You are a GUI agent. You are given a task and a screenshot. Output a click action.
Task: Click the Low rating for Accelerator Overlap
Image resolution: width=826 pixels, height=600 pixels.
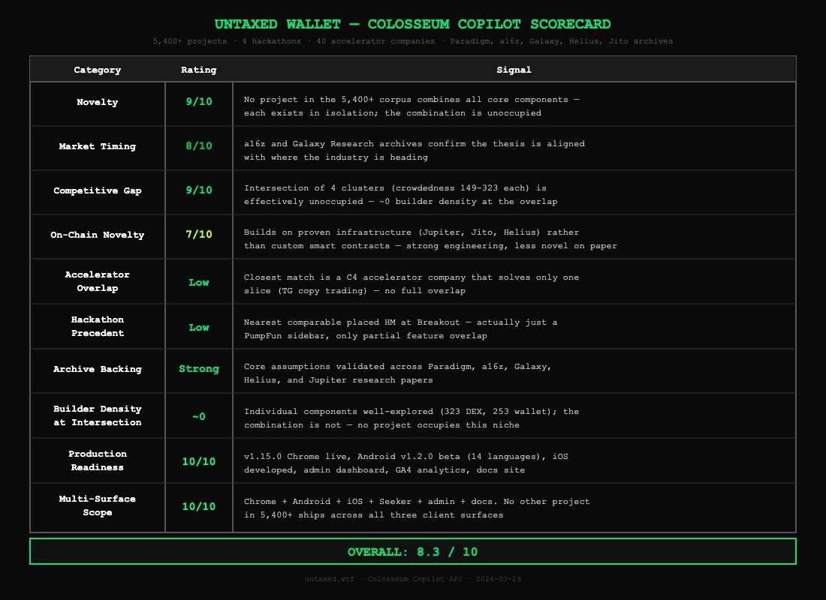198,283
